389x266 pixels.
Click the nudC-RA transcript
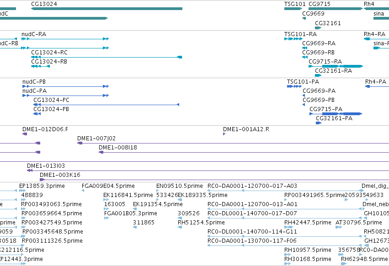tap(65, 39)
